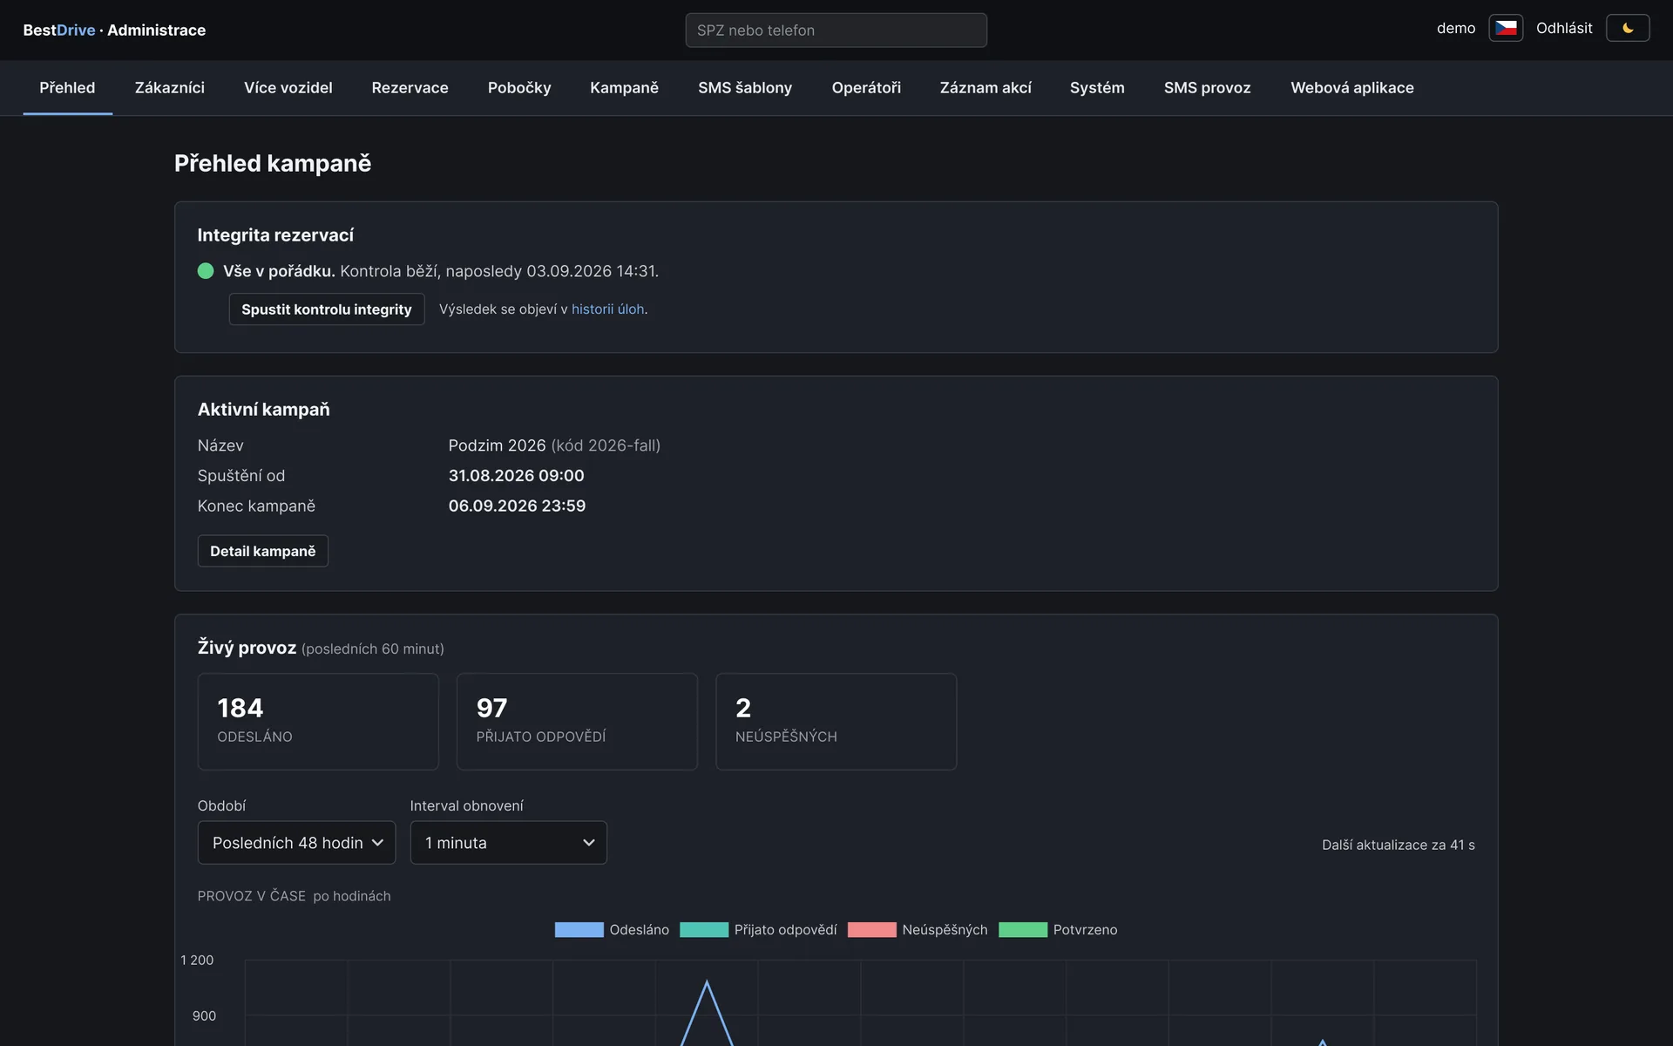Focus the SPZ nebo telefon search field
Image resolution: width=1673 pixels, height=1046 pixels.
tap(836, 30)
